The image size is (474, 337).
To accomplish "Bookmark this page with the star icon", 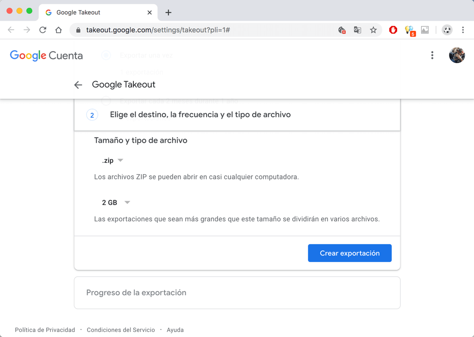I will pyautogui.click(x=374, y=30).
